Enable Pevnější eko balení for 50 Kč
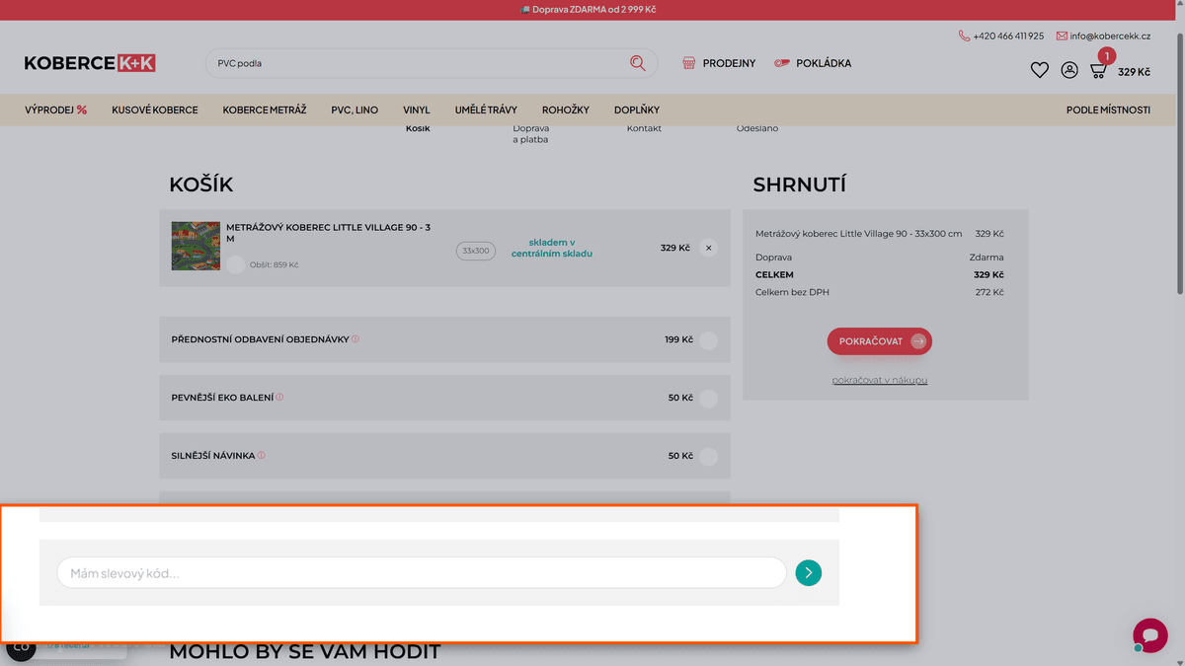The height and width of the screenshot is (666, 1185). 708,399
